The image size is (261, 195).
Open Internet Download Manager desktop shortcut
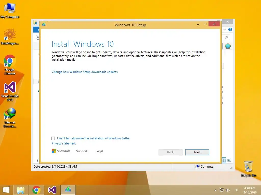(10, 118)
